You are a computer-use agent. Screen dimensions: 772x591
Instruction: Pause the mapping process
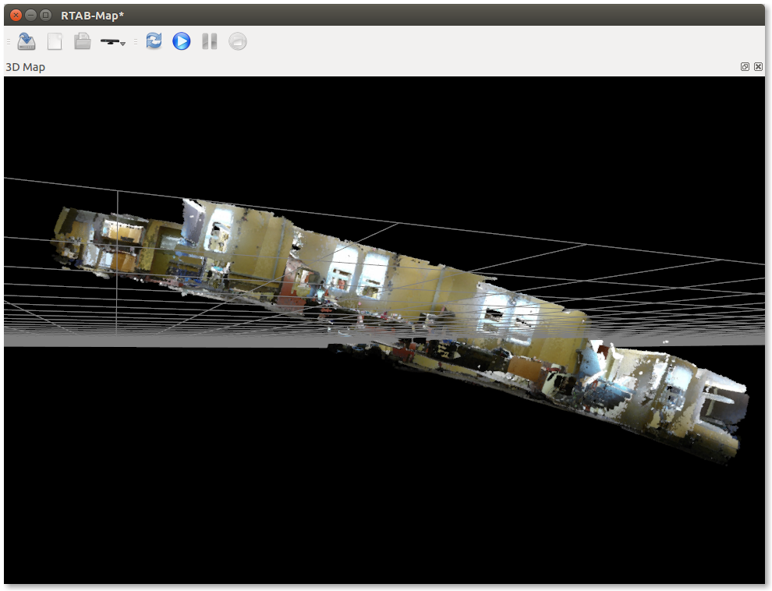pyautogui.click(x=209, y=41)
